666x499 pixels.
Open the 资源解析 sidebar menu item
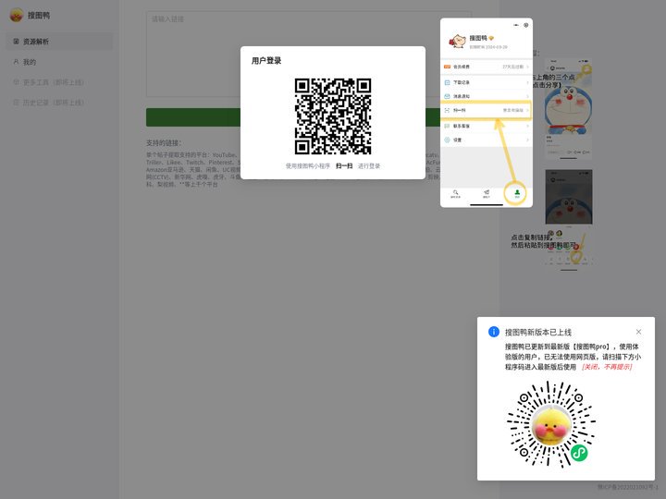[x=59, y=42]
